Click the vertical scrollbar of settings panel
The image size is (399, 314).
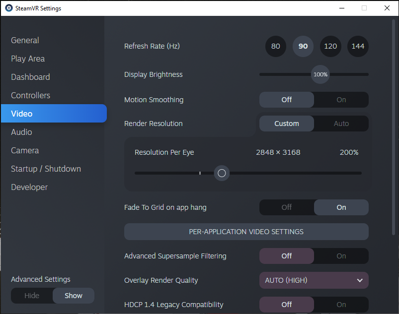coord(394,127)
